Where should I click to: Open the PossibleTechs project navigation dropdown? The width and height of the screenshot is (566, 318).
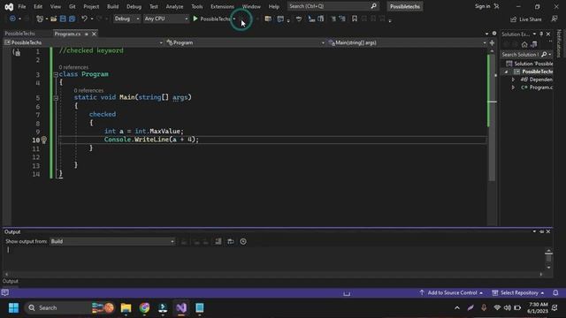tap(83, 42)
